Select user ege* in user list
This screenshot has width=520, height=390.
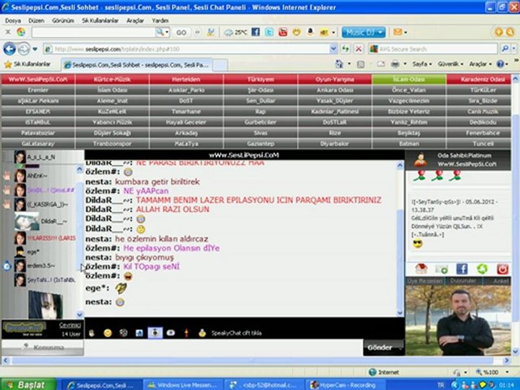(x=33, y=252)
